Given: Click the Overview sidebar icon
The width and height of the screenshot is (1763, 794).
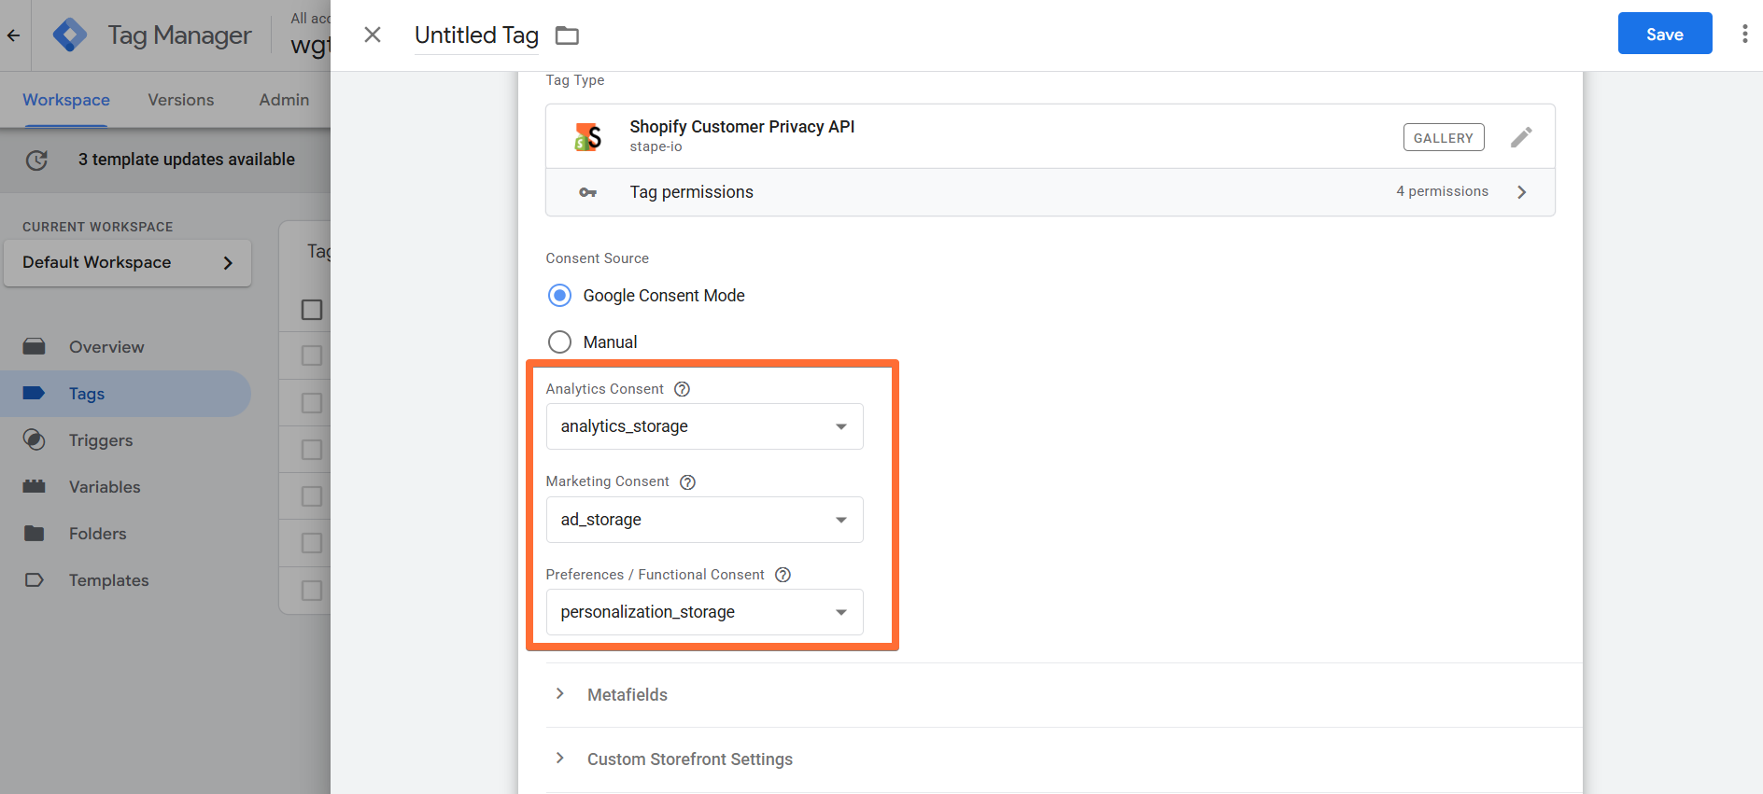Looking at the screenshot, I should click(35, 347).
